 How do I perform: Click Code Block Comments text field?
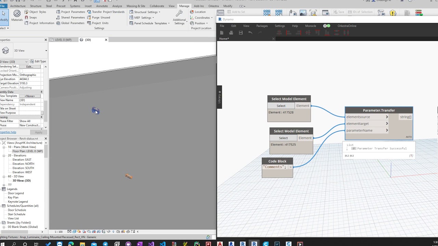click(275, 167)
